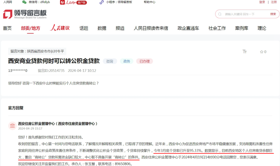
Task: Go to the 首页 tab
Action: [x=7, y=28]
